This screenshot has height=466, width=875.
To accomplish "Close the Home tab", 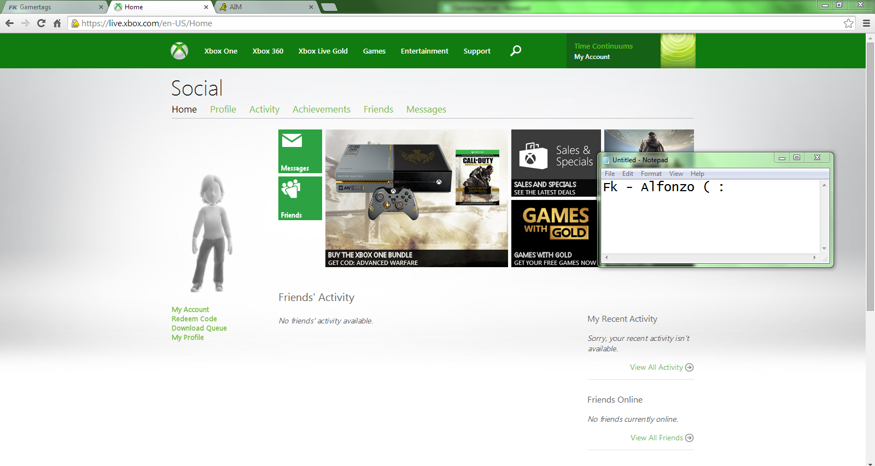I will click(206, 7).
